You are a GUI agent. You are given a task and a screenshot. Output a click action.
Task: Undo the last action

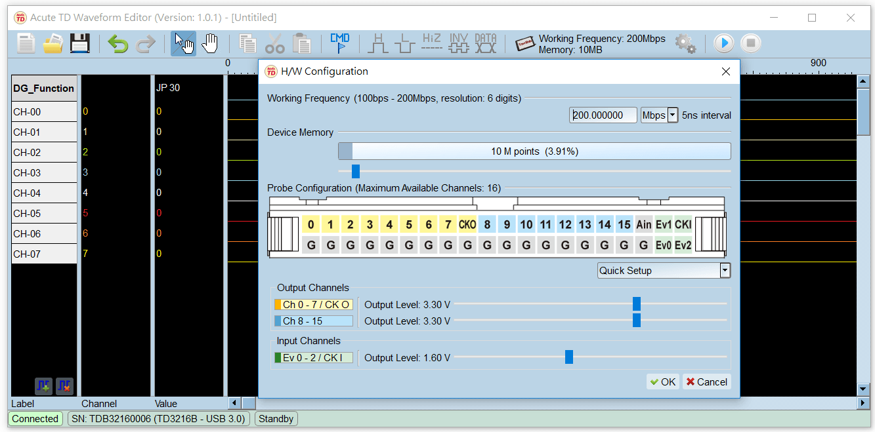click(x=117, y=43)
